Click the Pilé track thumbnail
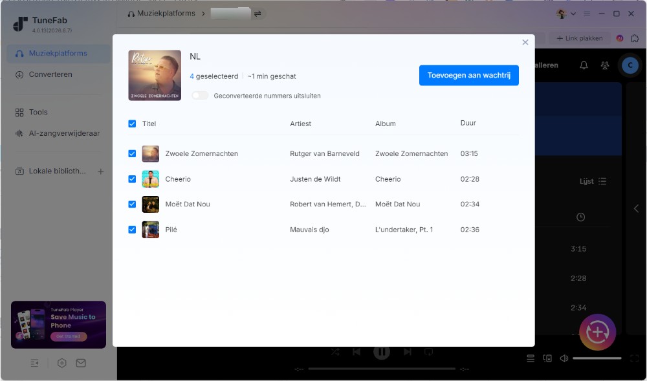This screenshot has height=381, width=647. 151,230
